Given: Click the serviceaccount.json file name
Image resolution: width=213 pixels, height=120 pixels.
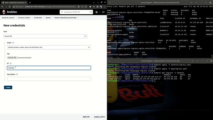Looking at the screenshot, I should [25, 58].
